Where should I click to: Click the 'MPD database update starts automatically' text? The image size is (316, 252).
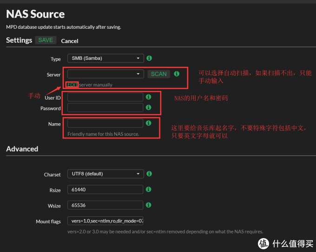64,27
